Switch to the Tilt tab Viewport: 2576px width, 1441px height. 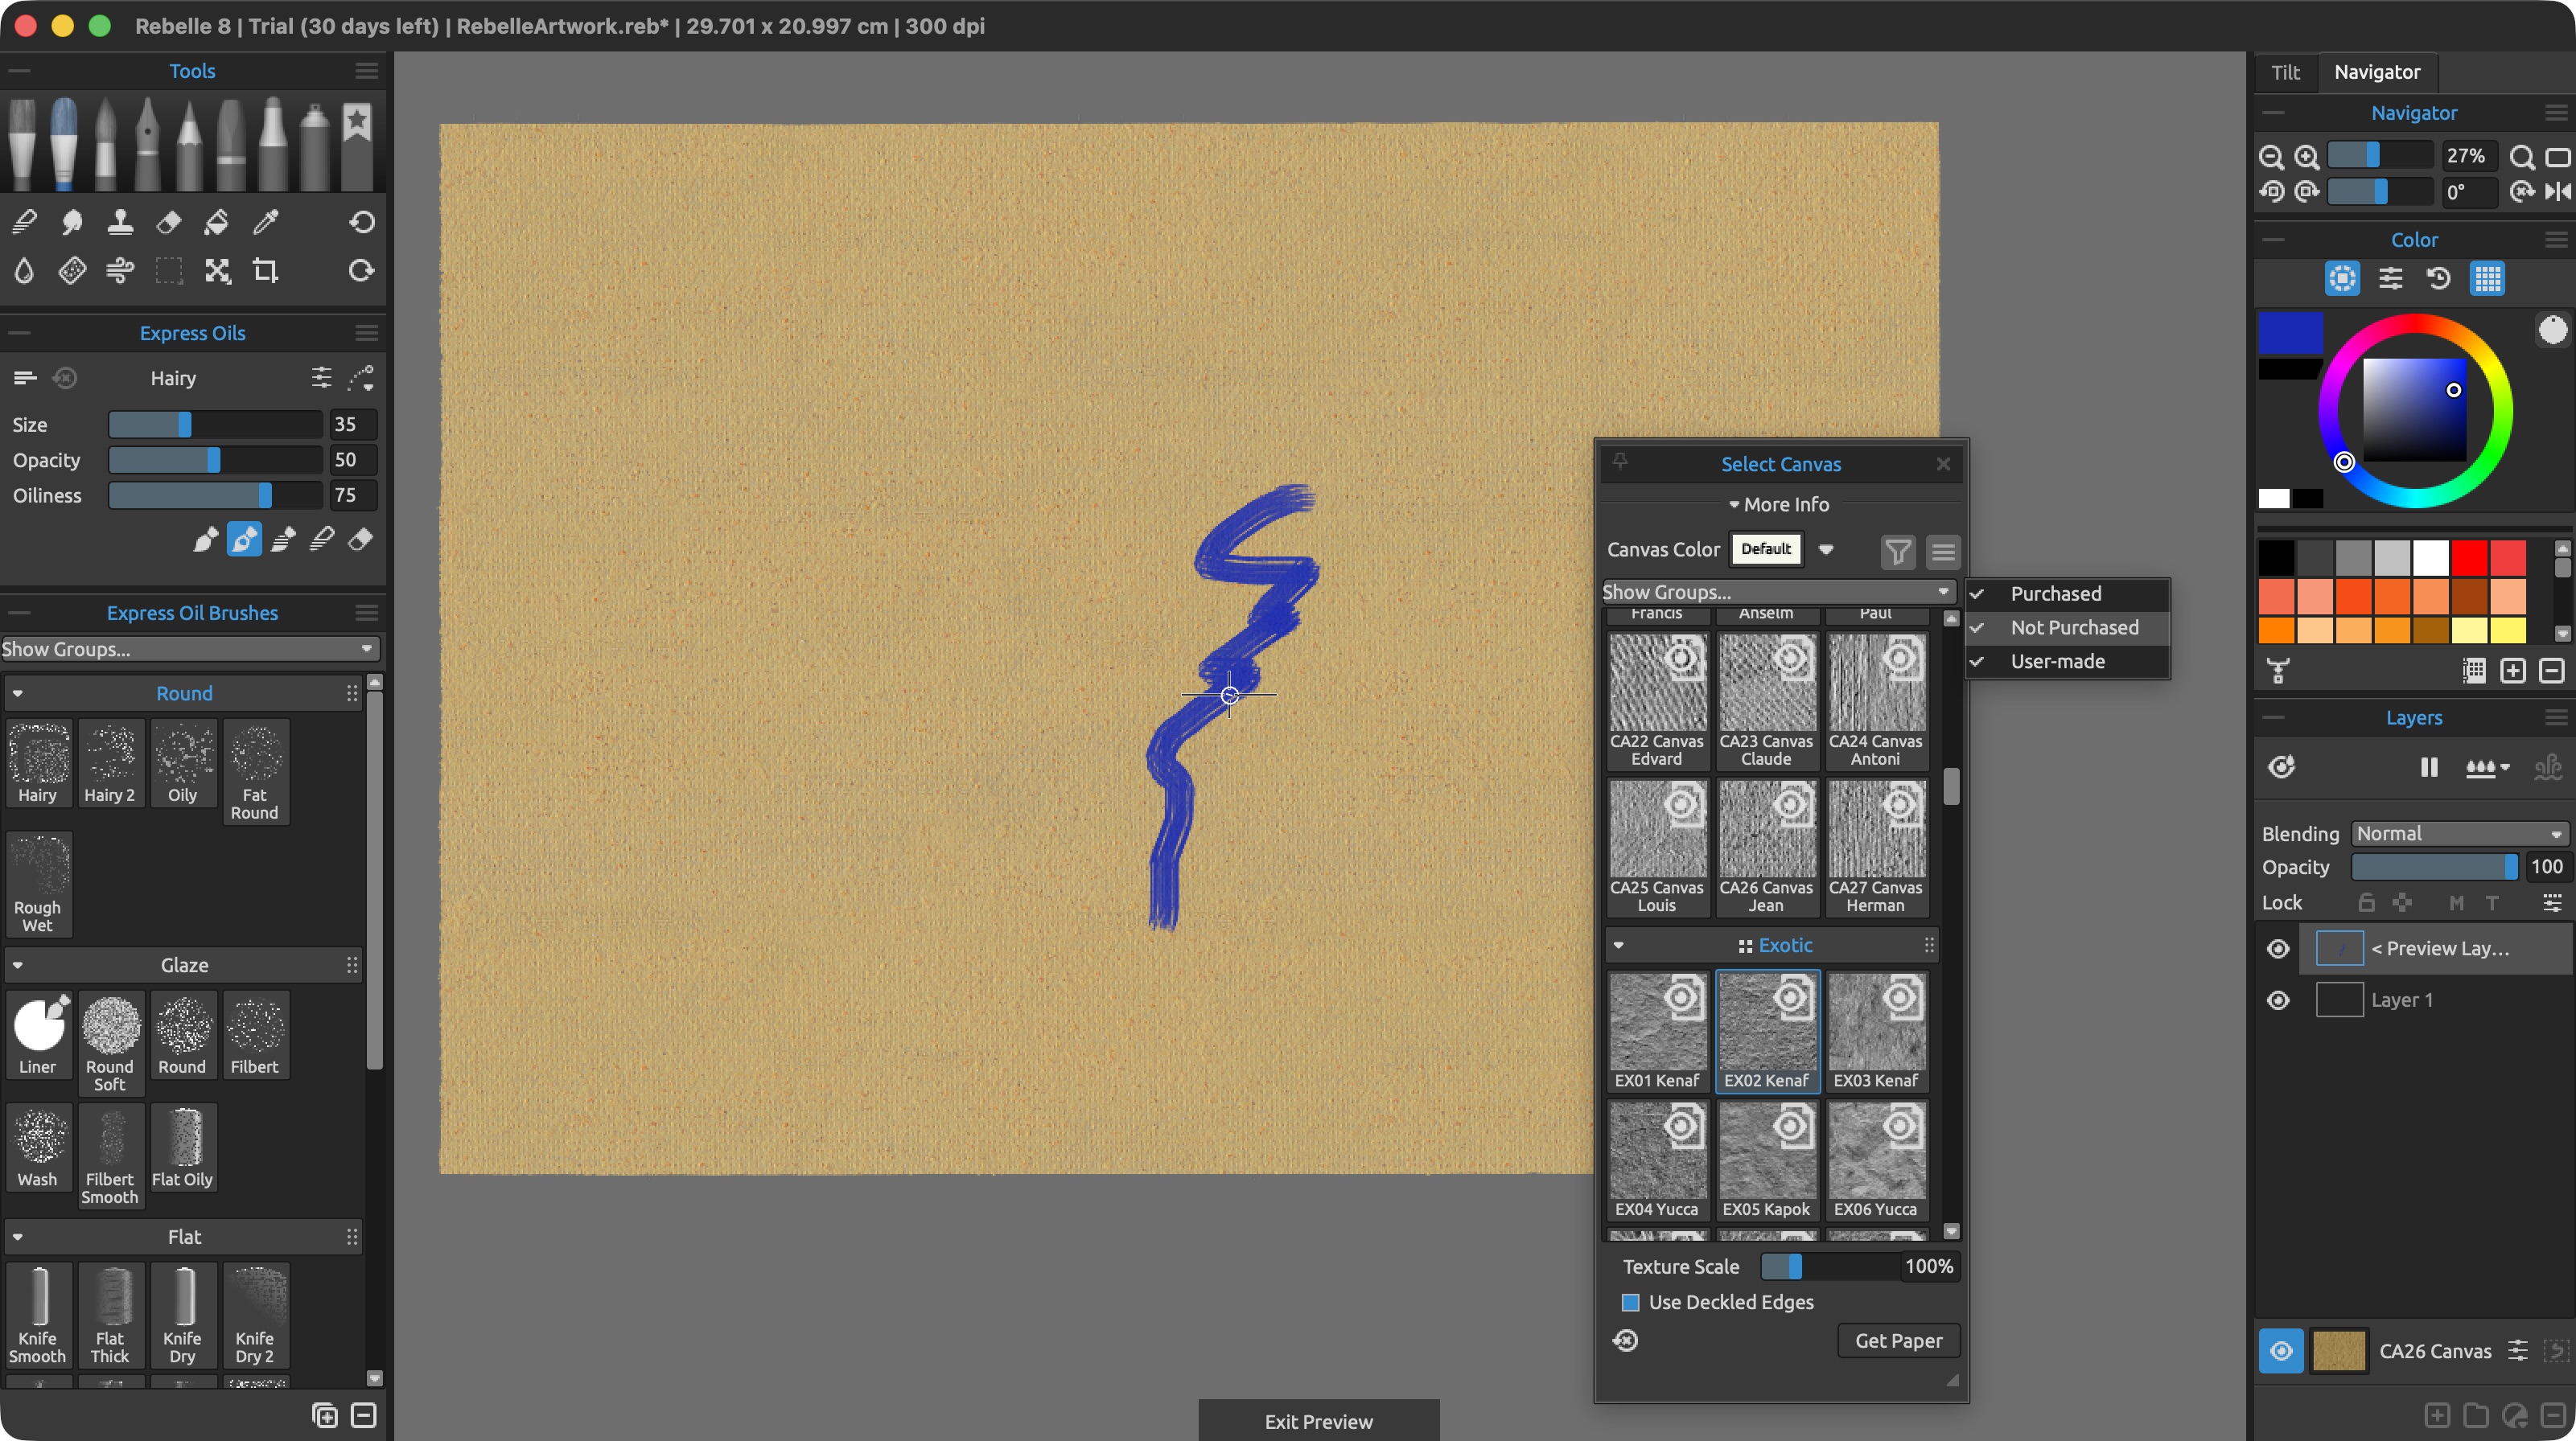coord(2285,72)
